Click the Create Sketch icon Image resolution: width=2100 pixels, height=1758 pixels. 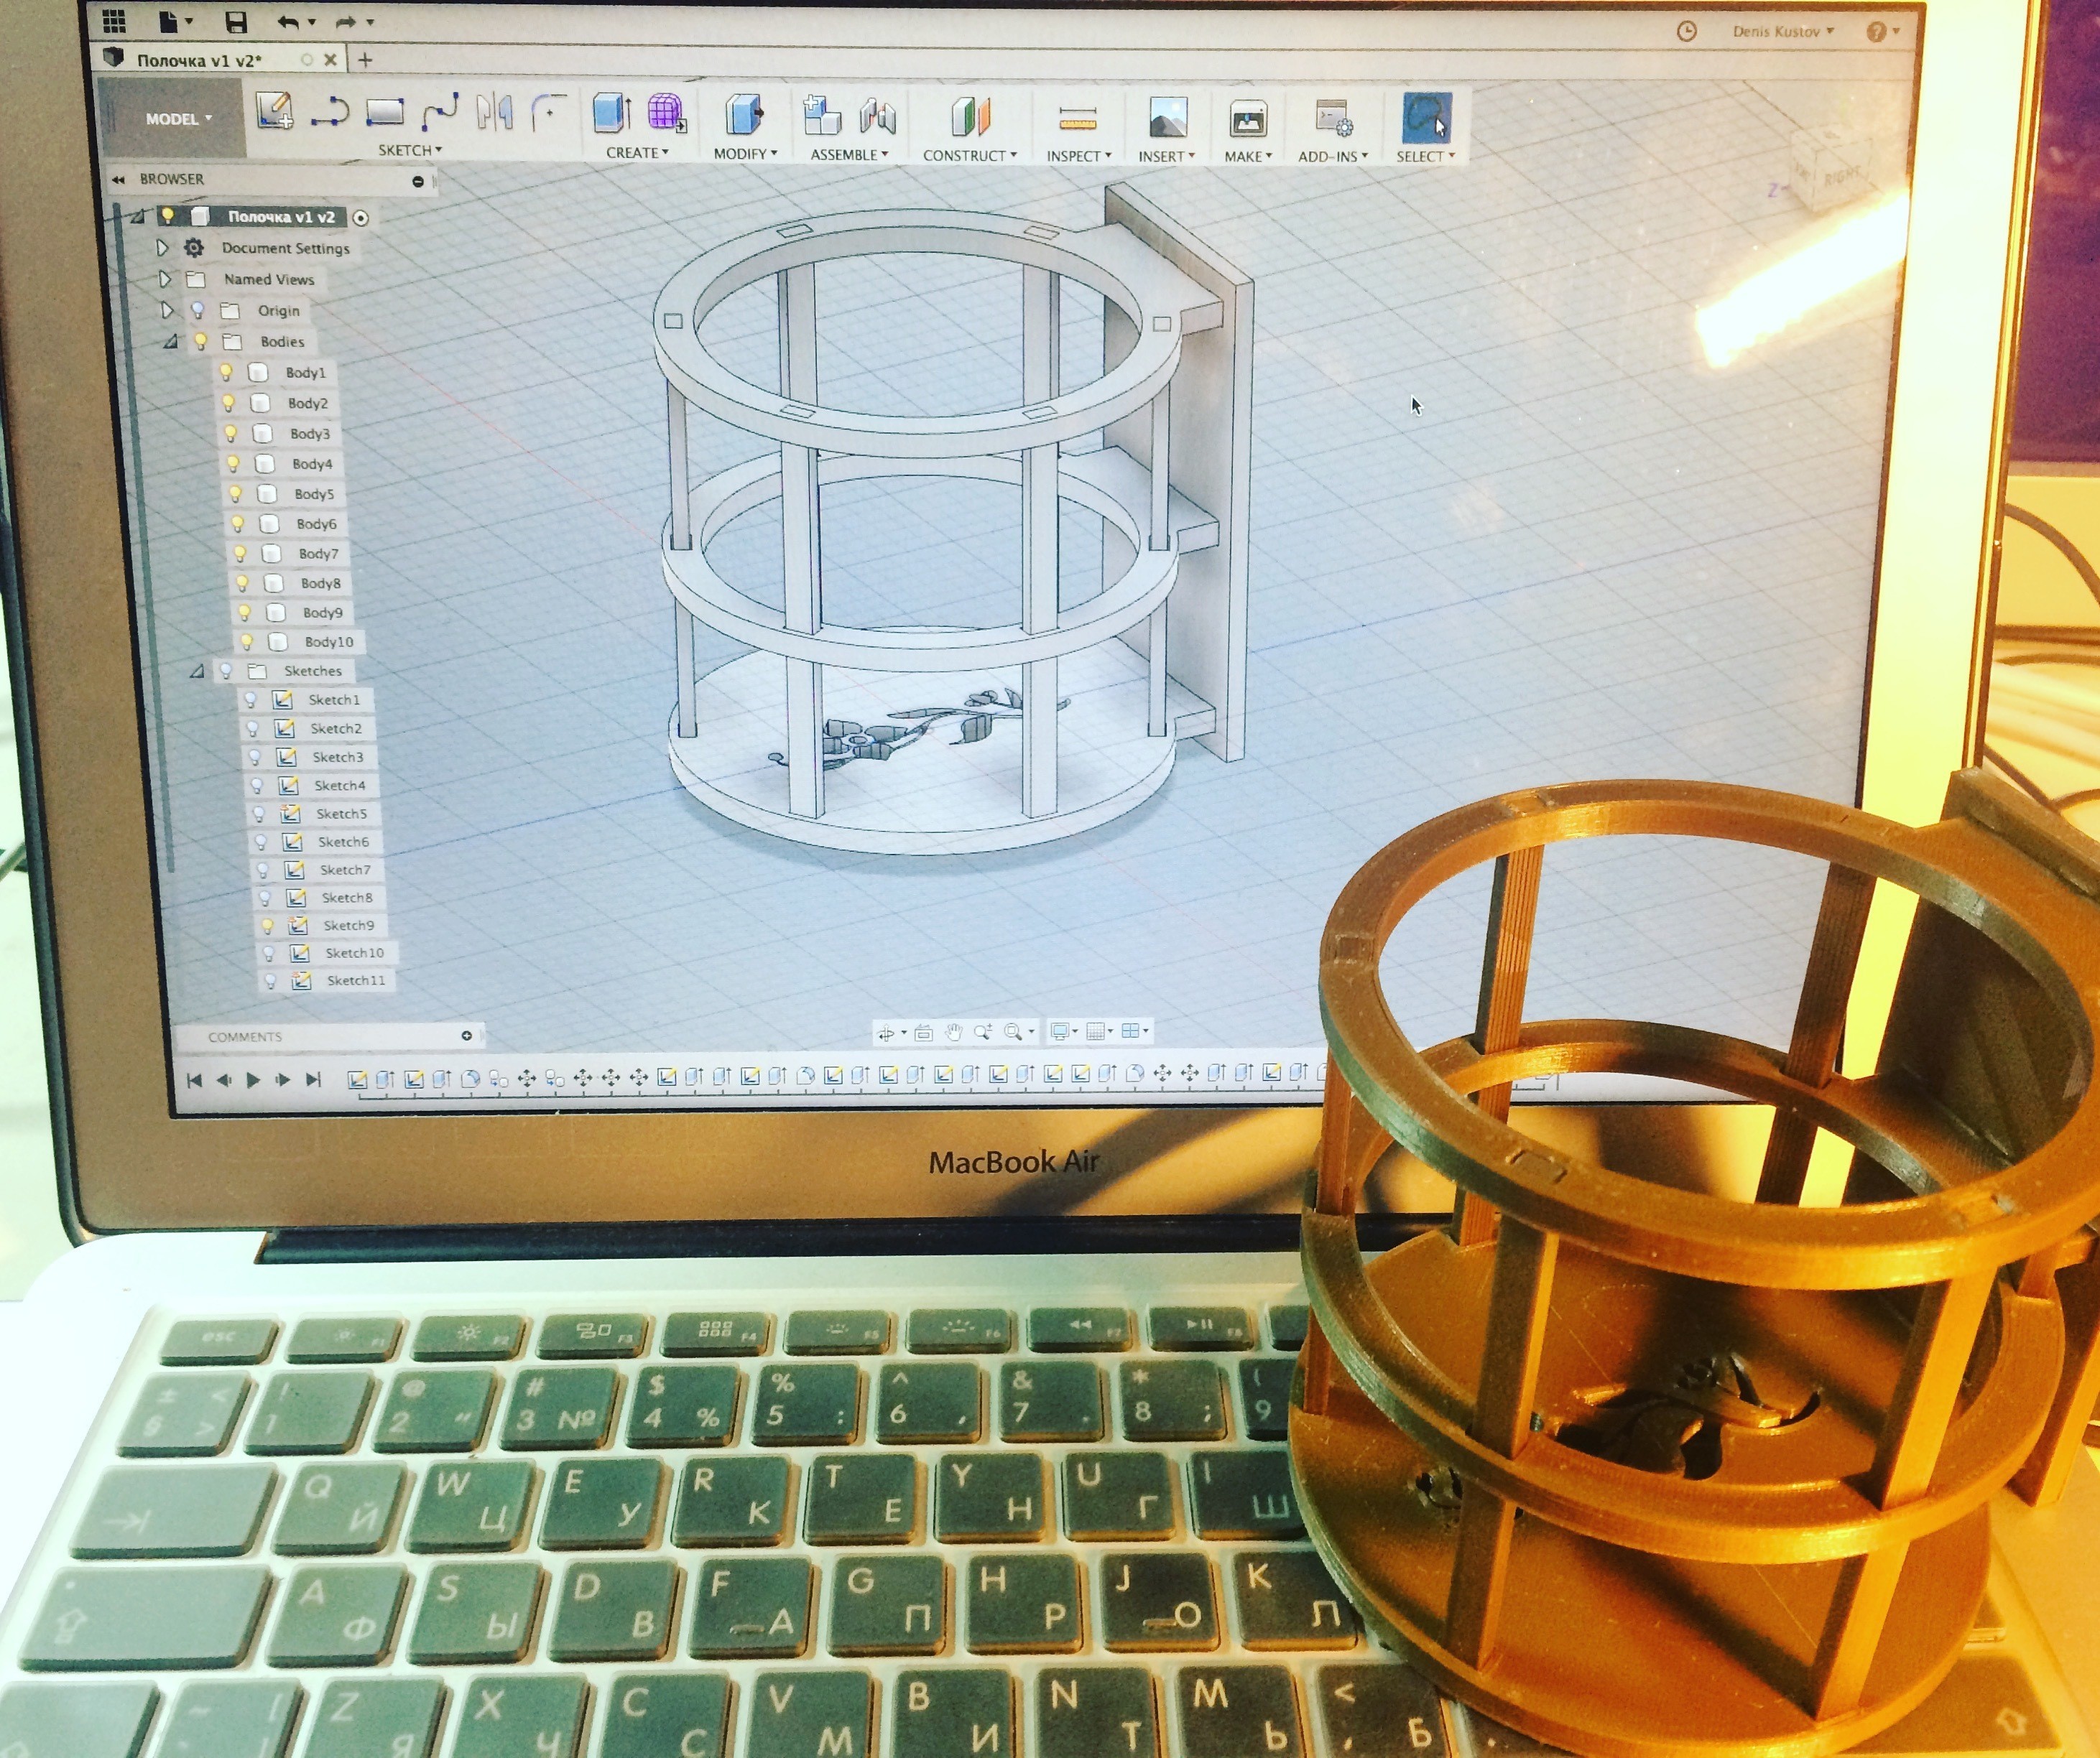[x=273, y=110]
